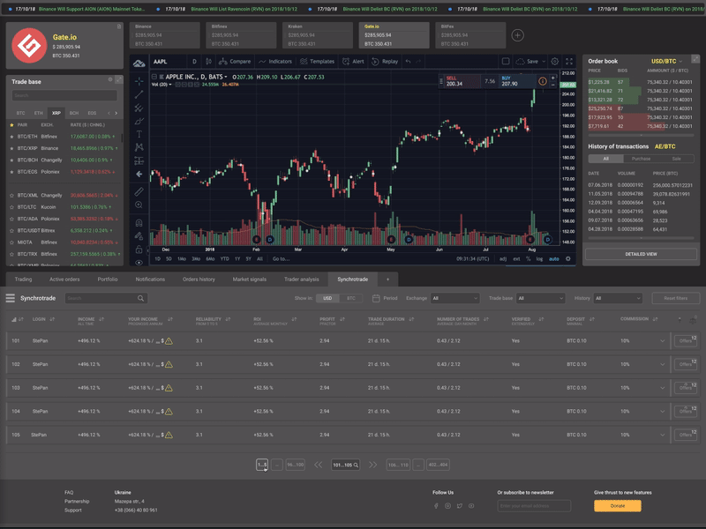Open the Trend Line drawing tool
This screenshot has height=529, width=706.
(137, 95)
